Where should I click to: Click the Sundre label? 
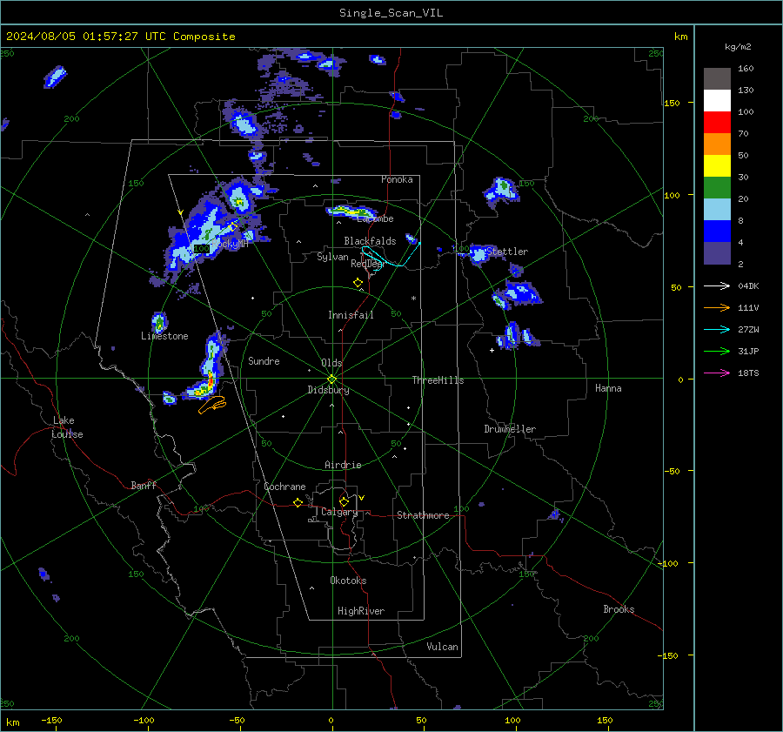[264, 360]
